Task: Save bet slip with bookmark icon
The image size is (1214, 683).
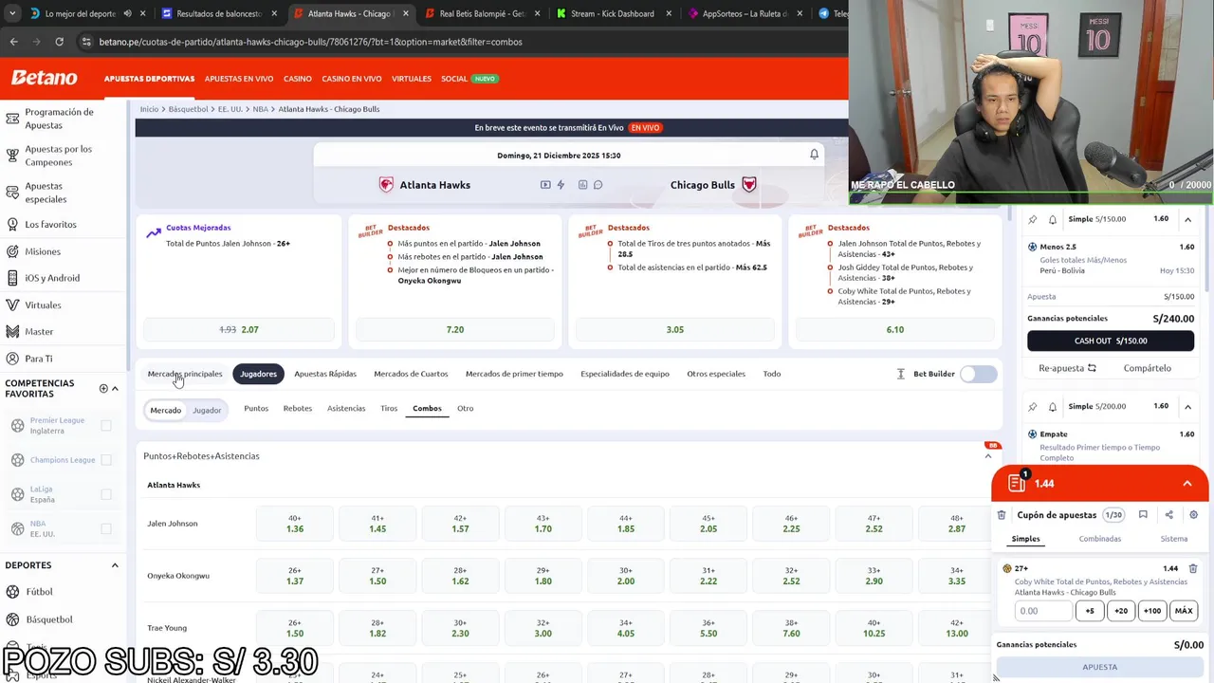Action: [x=1143, y=515]
